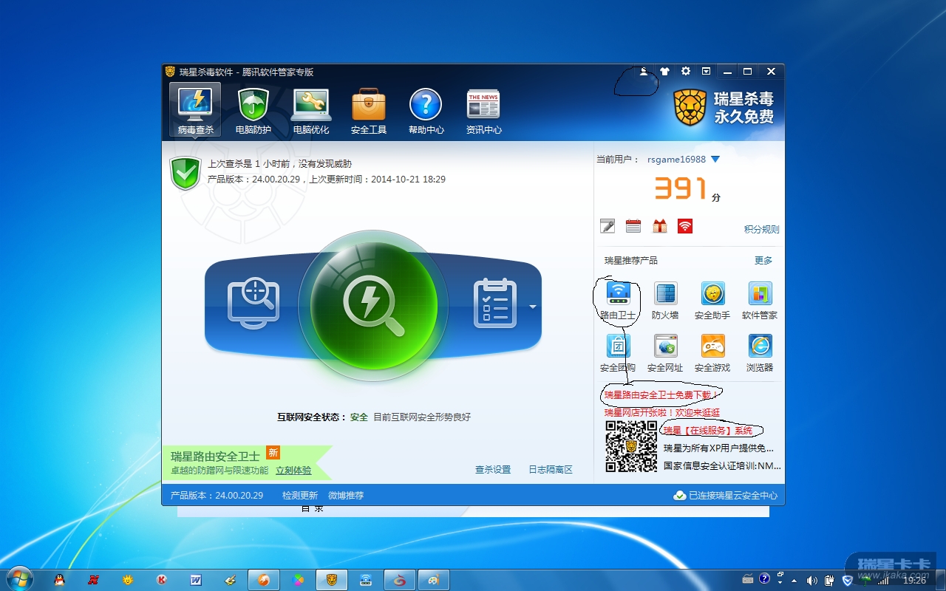
Task: Click the 立刻体验 link in the banner
Action: [x=293, y=471]
